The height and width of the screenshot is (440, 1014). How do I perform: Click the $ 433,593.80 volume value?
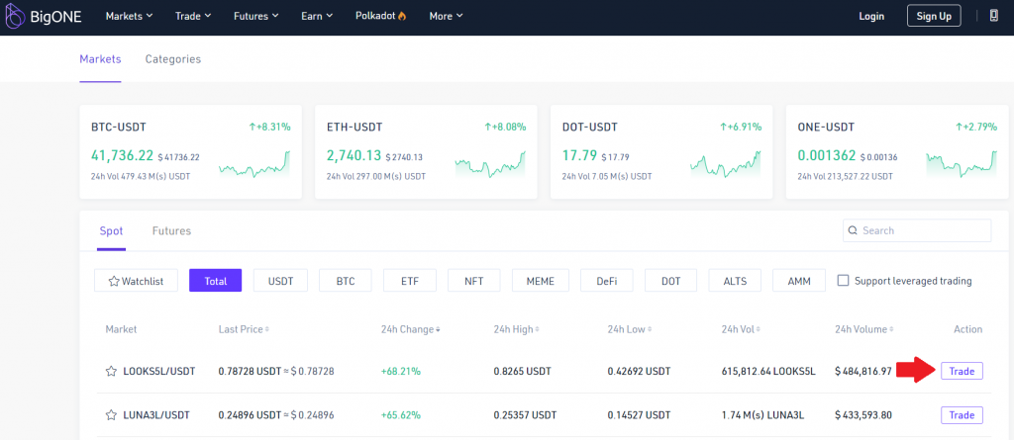click(863, 415)
